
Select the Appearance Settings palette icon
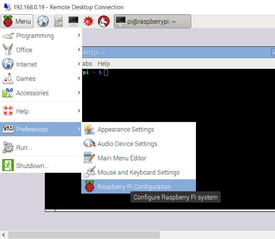coord(89,129)
